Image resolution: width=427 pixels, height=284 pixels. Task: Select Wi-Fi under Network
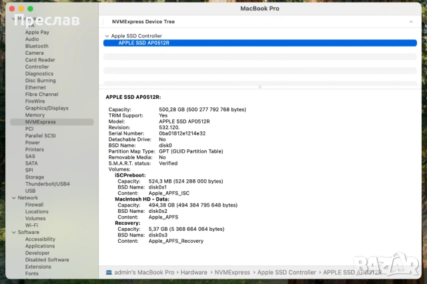[x=31, y=225]
